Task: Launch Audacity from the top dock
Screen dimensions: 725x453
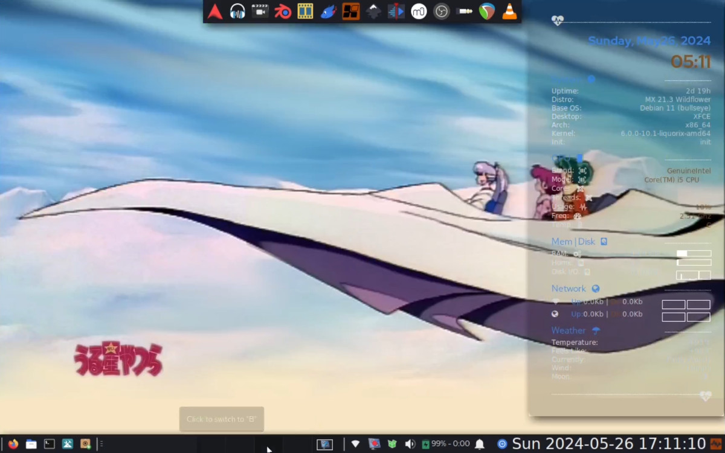Action: coord(237,11)
